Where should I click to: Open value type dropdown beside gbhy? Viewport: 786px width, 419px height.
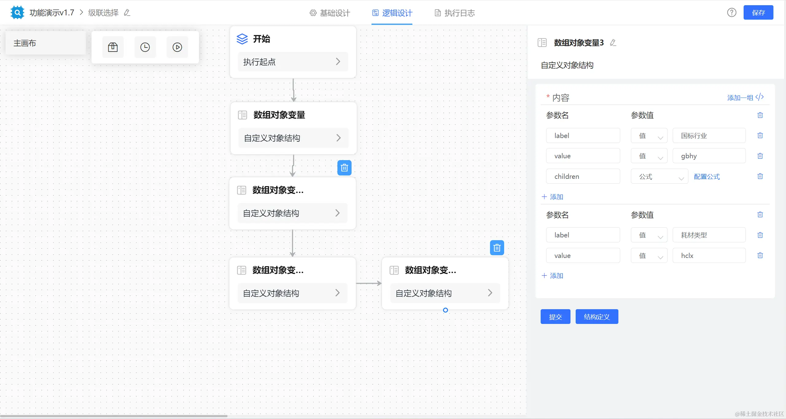(x=649, y=156)
